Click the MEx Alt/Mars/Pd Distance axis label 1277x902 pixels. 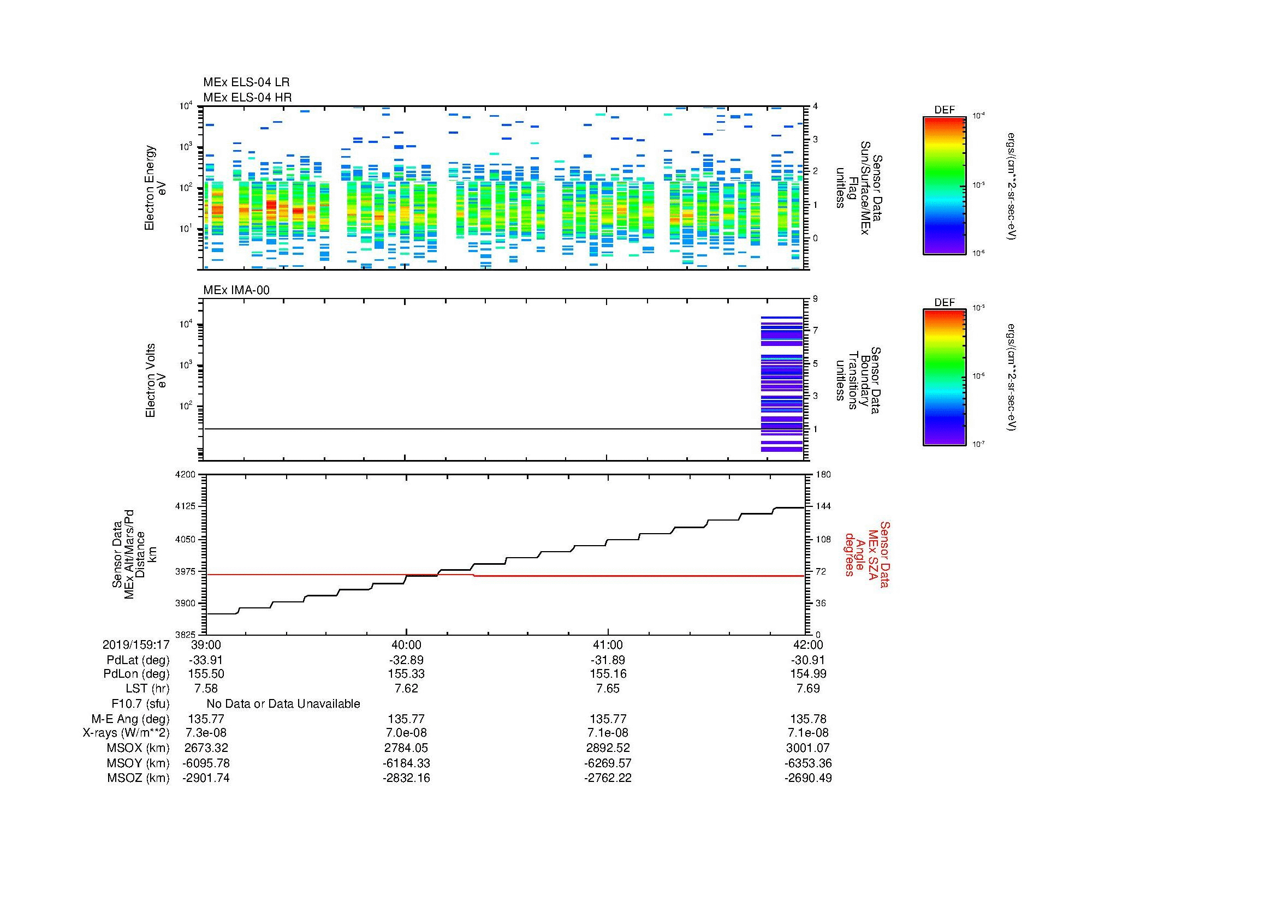[x=134, y=554]
